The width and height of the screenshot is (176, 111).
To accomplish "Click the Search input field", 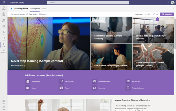I will tap(88, 3).
